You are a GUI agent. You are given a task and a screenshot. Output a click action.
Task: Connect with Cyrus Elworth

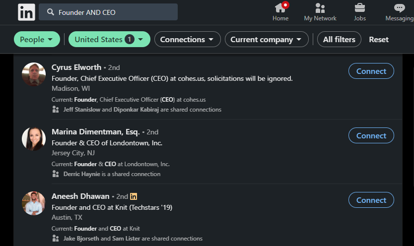coord(371,71)
